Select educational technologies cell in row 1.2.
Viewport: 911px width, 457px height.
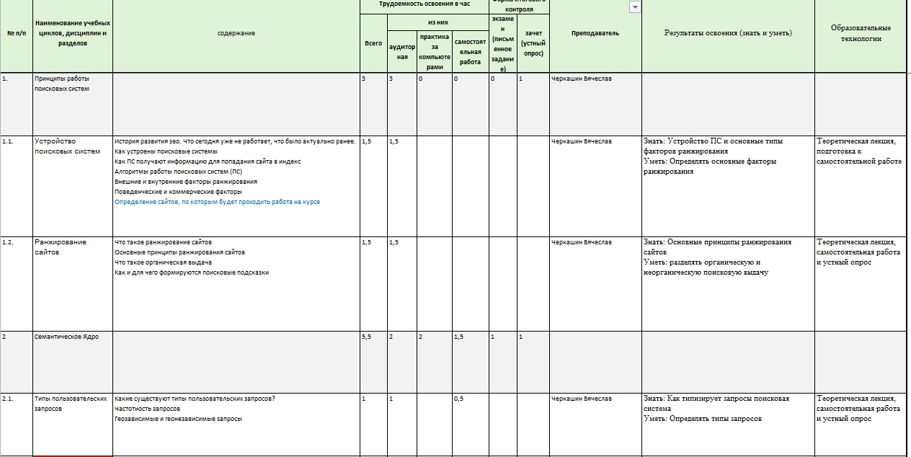pos(861,283)
